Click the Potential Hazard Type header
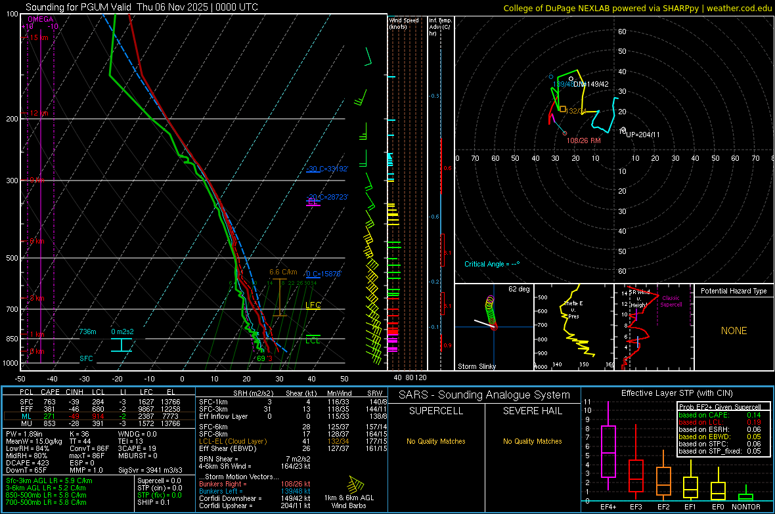Viewport: 775px width, 514px height. [734, 291]
